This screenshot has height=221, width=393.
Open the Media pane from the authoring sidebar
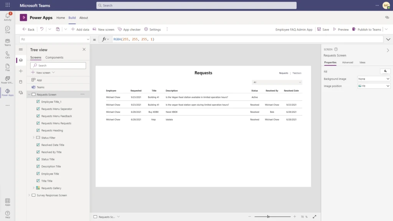point(21,92)
